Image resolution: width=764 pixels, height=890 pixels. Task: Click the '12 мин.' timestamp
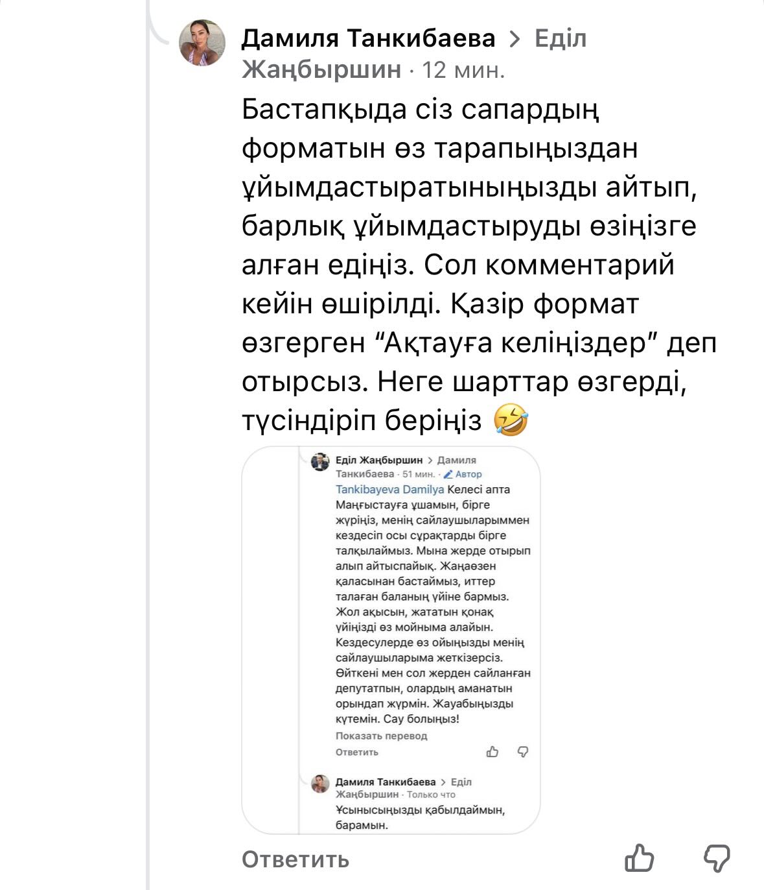point(463,70)
